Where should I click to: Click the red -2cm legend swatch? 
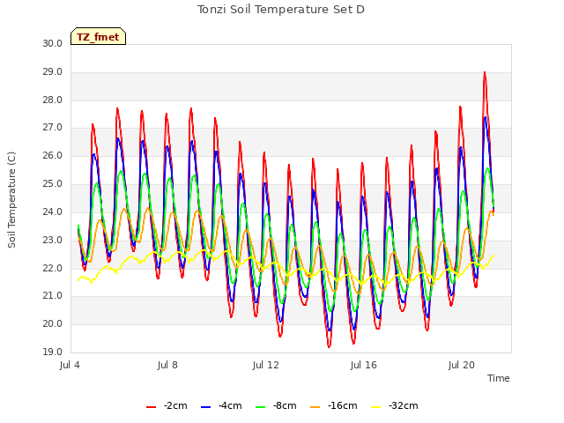point(151,407)
